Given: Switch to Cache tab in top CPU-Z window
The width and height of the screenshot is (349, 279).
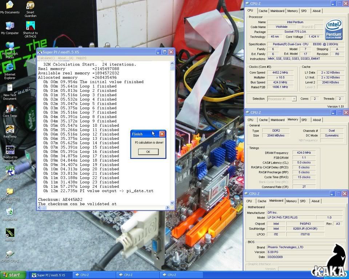Looking at the screenshot, I should (x=263, y=11).
